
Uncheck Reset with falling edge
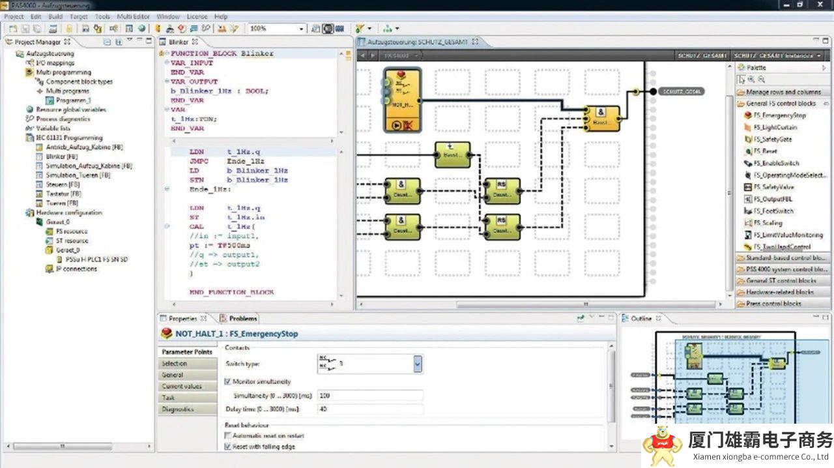(x=227, y=447)
